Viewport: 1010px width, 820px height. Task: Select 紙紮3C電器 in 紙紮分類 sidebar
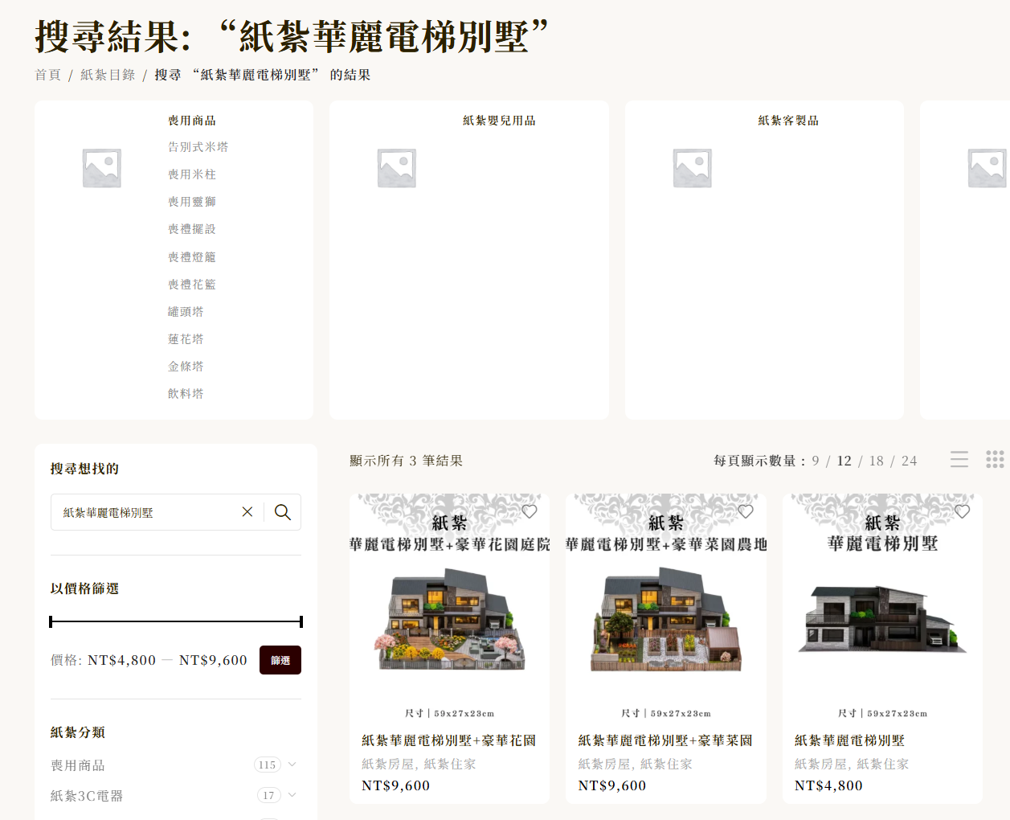87,796
